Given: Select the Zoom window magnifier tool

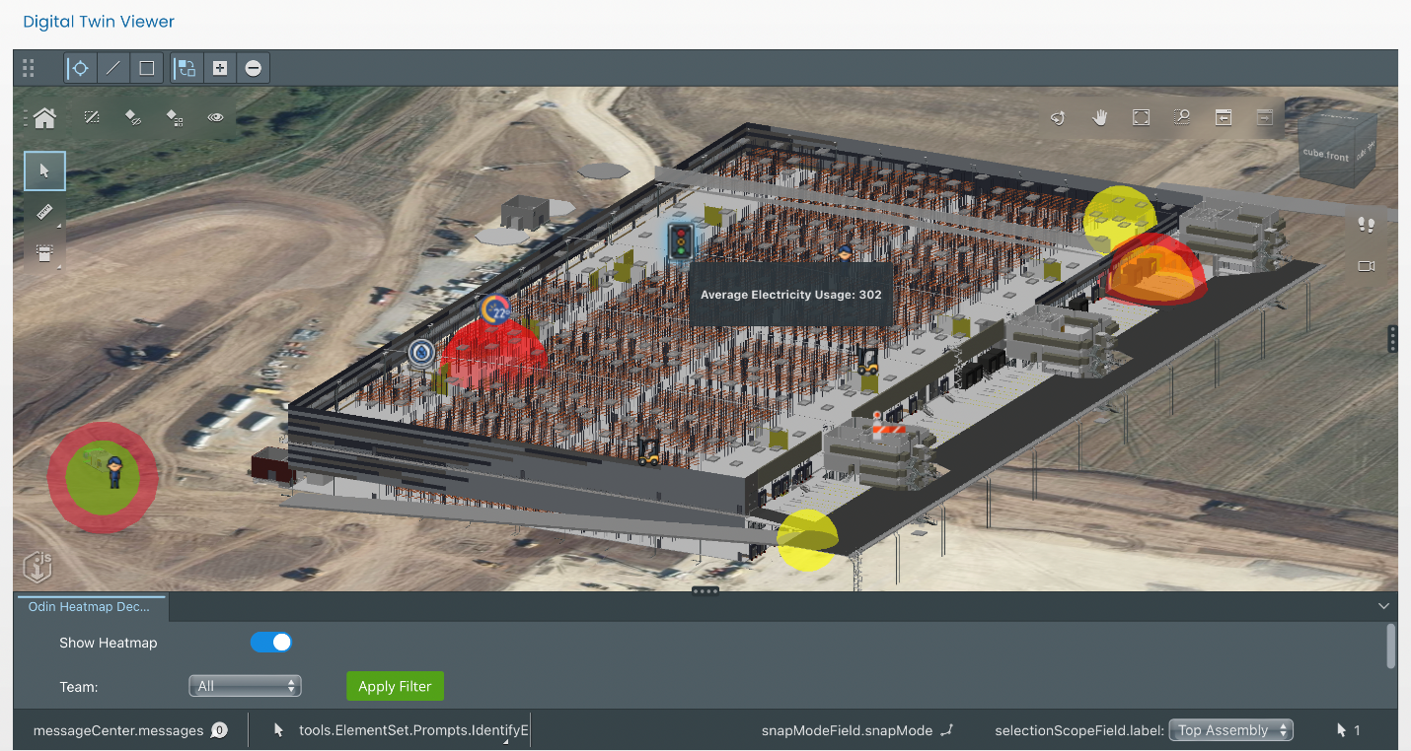Looking at the screenshot, I should click(1181, 116).
